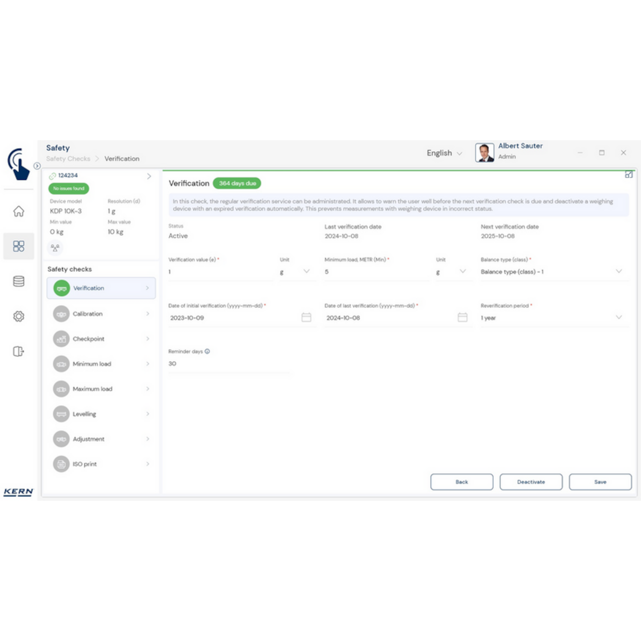
Task: Open the date picker for initial verification
Action: coord(306,317)
